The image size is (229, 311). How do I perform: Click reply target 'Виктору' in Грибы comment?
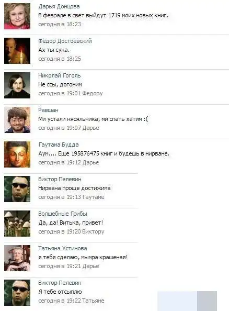tap(93, 231)
